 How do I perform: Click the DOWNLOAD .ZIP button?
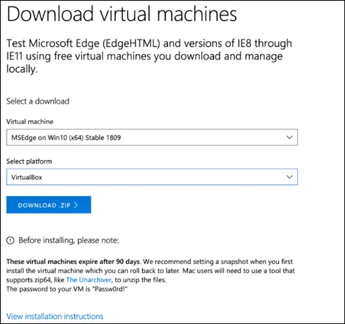49,205
